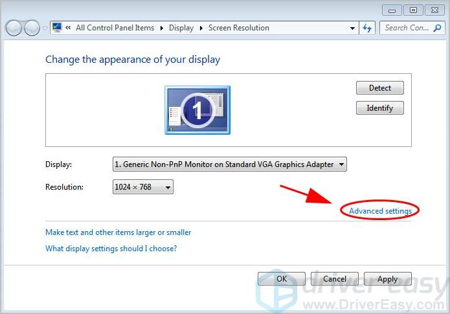Open the Advanced settings link

pos(380,210)
